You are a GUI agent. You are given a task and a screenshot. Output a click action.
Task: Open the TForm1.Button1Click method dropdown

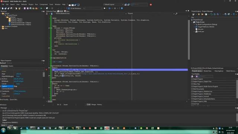(90, 13)
